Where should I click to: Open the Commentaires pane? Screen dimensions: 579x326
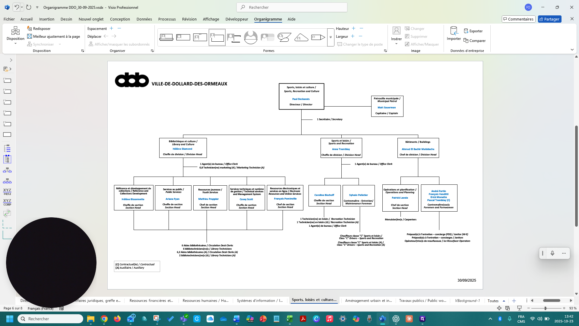(x=518, y=19)
